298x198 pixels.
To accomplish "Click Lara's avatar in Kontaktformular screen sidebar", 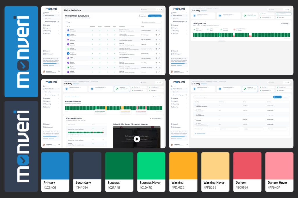I will [44, 145].
